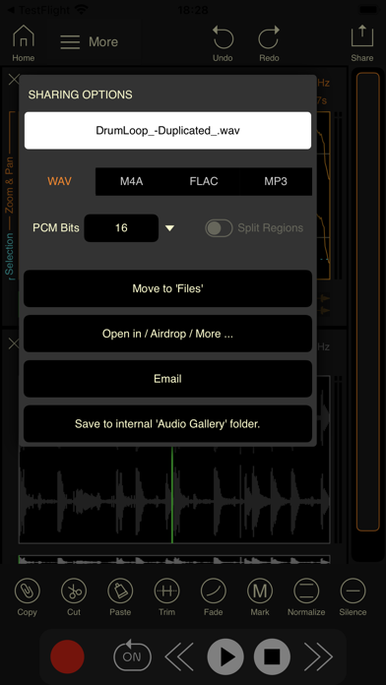Redo the last edit
This screenshot has height=685, width=386.
(x=269, y=43)
